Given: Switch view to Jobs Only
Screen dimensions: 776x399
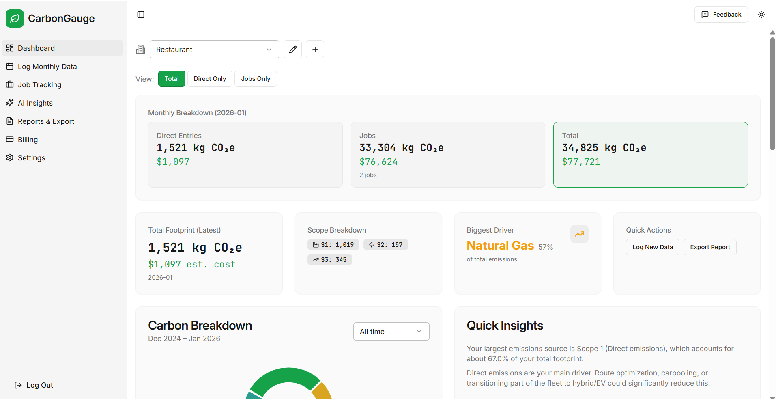Looking at the screenshot, I should click(256, 79).
